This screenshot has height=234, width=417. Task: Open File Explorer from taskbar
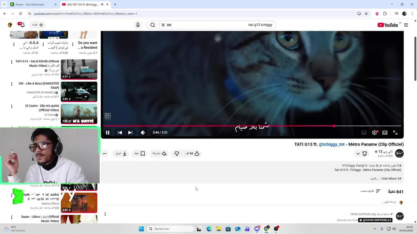click(x=219, y=229)
